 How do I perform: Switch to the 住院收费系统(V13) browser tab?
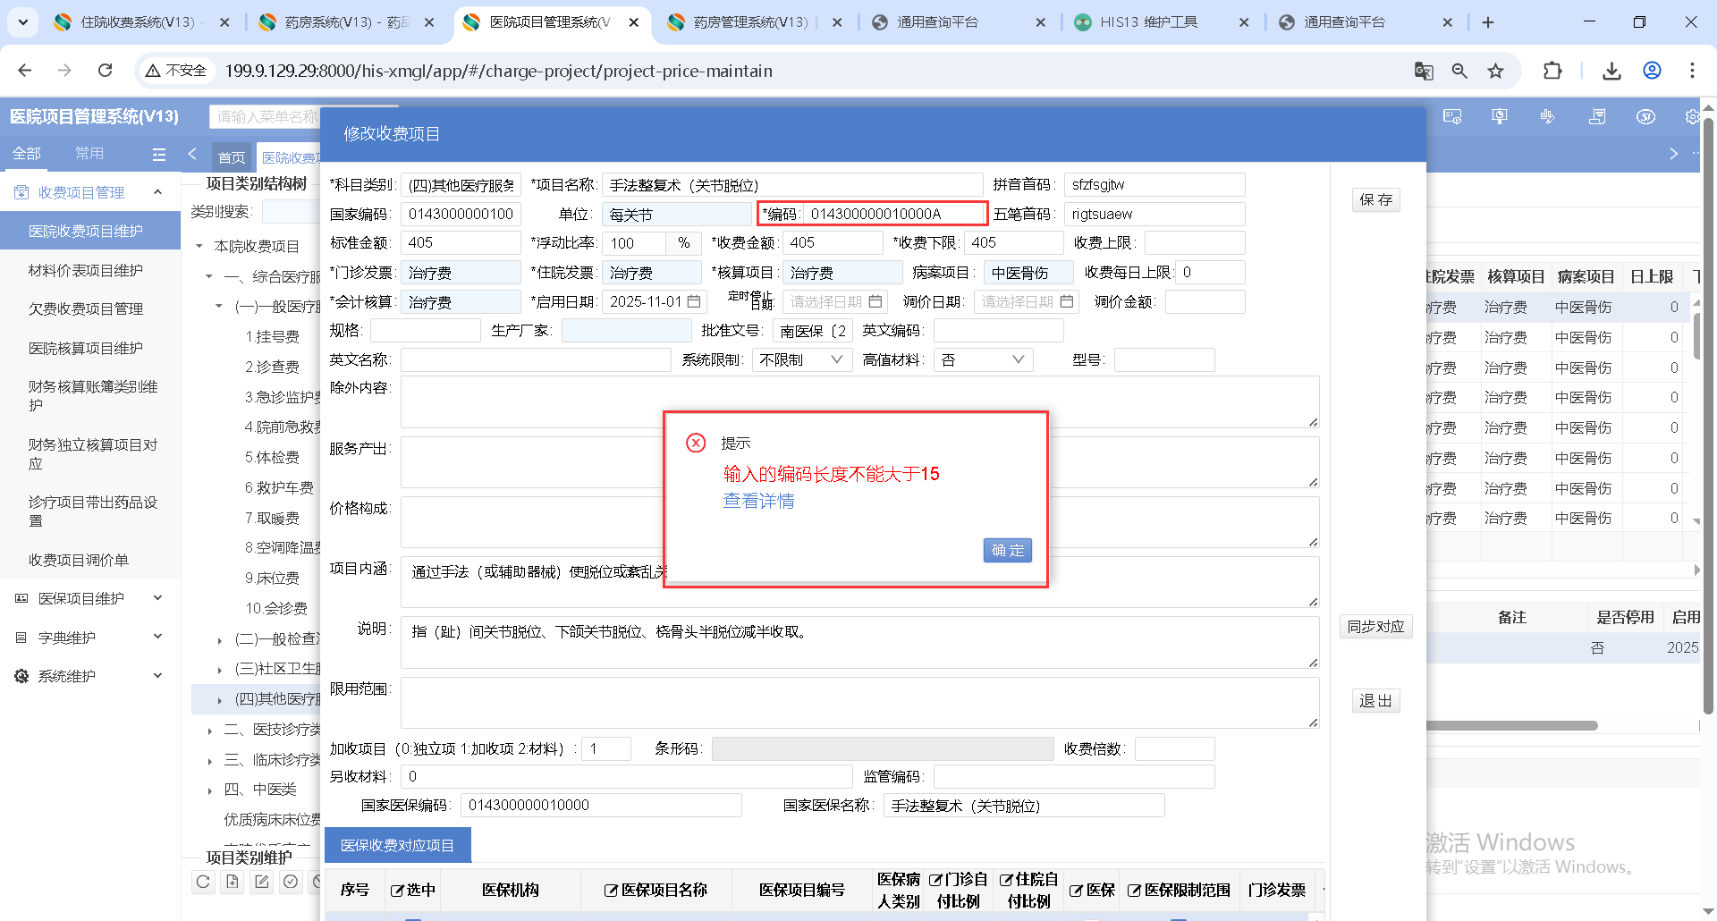coord(143,22)
